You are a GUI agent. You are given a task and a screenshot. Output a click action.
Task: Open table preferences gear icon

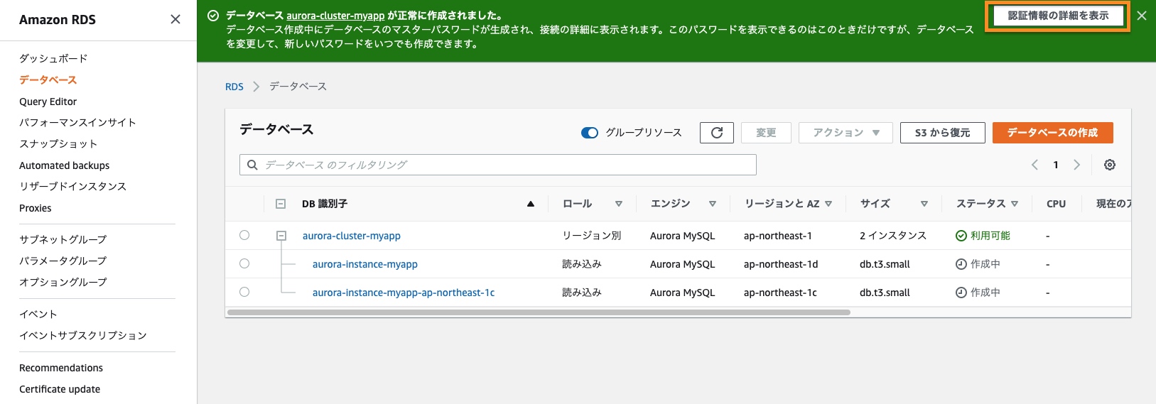pos(1109,165)
